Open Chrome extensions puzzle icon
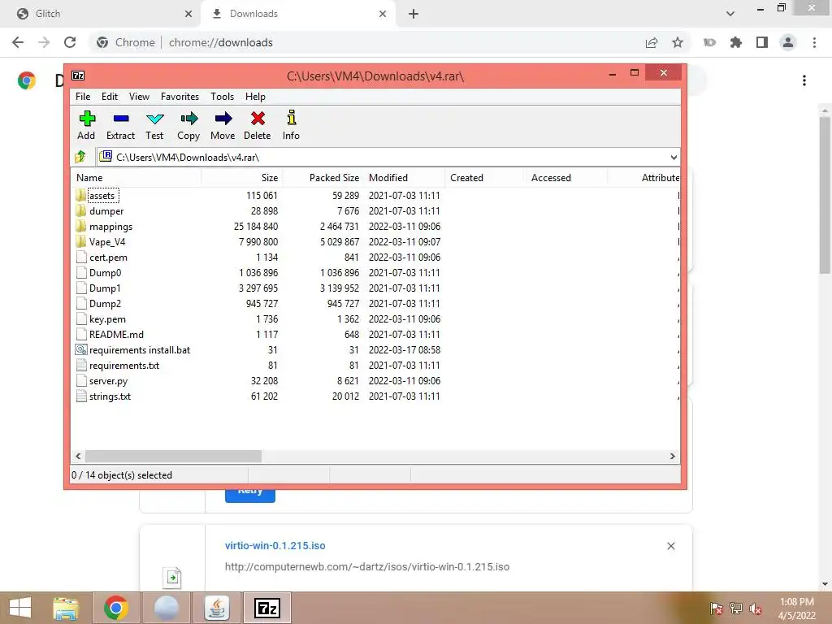 [x=735, y=42]
